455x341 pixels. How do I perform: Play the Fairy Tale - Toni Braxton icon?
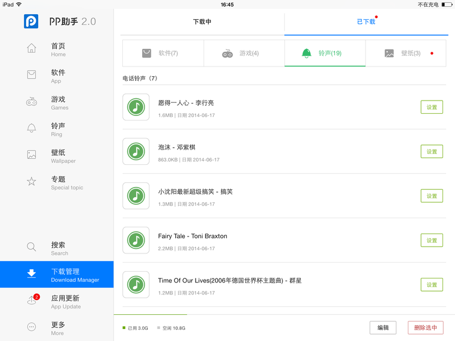click(136, 240)
